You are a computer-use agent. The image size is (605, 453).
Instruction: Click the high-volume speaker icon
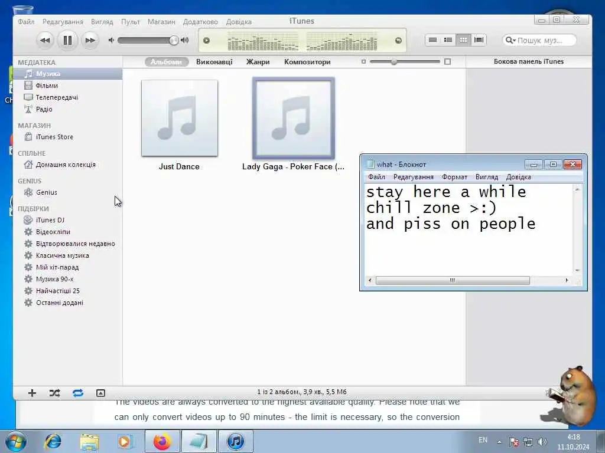point(185,40)
